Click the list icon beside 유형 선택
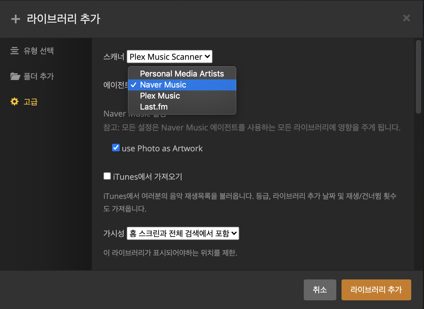This screenshot has width=424, height=309. click(15, 51)
